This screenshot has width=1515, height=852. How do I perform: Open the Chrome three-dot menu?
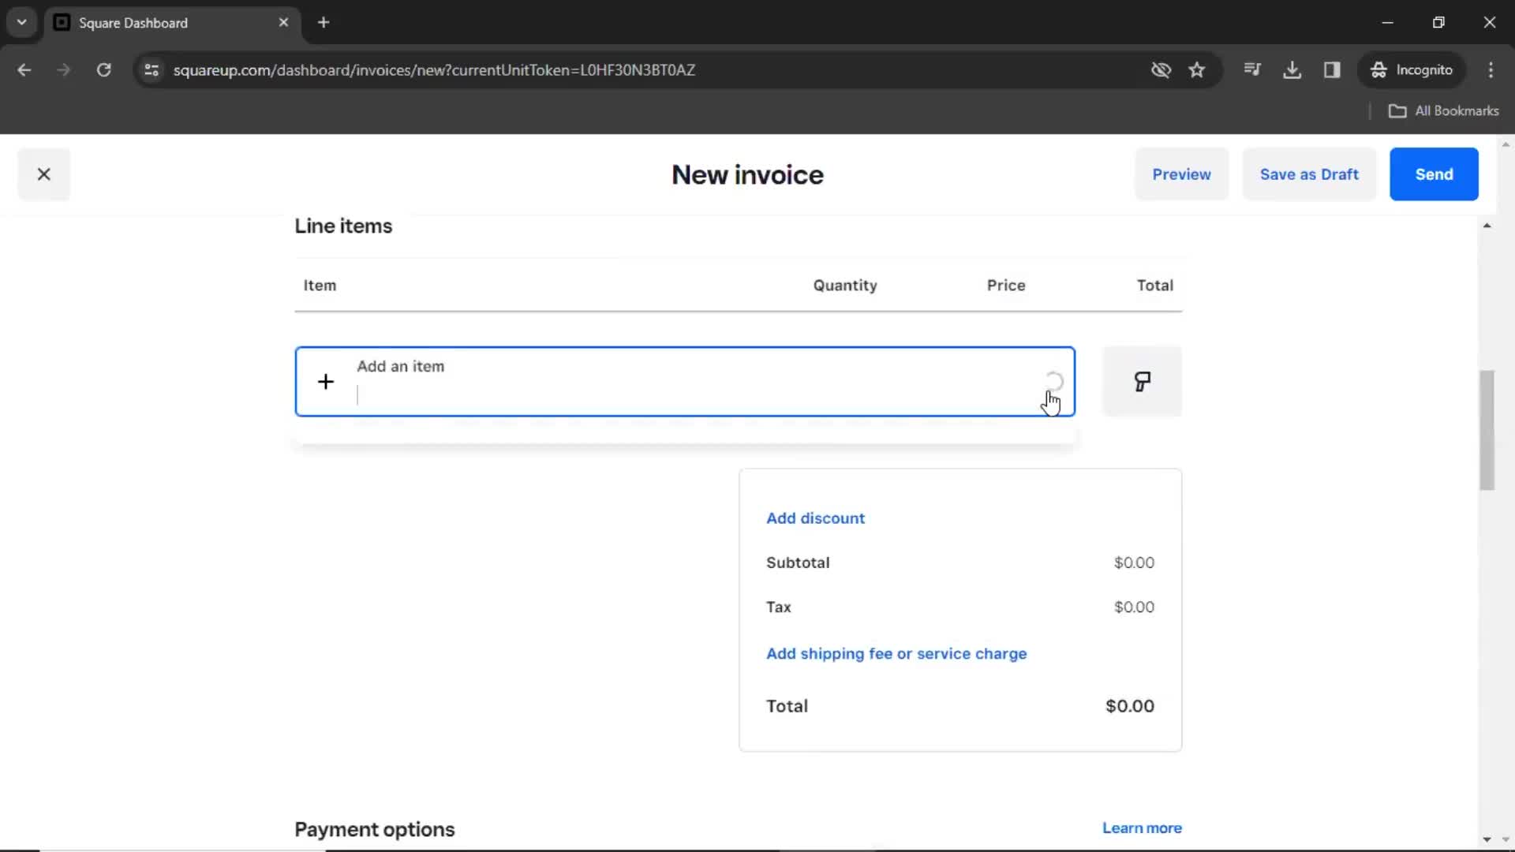pyautogui.click(x=1491, y=70)
